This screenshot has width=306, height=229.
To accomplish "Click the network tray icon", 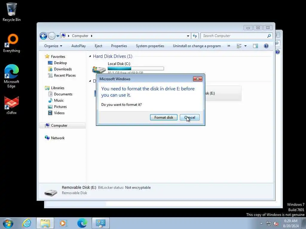I will point(269,224).
